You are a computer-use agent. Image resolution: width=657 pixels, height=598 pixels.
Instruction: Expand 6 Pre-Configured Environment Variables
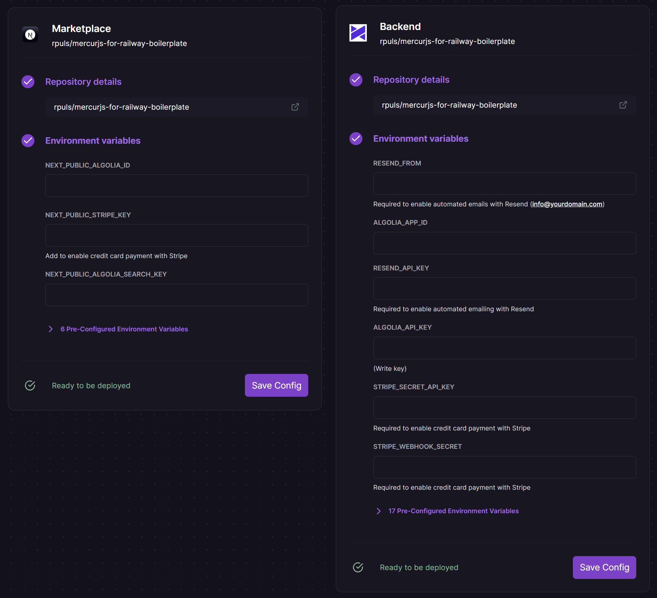click(124, 329)
